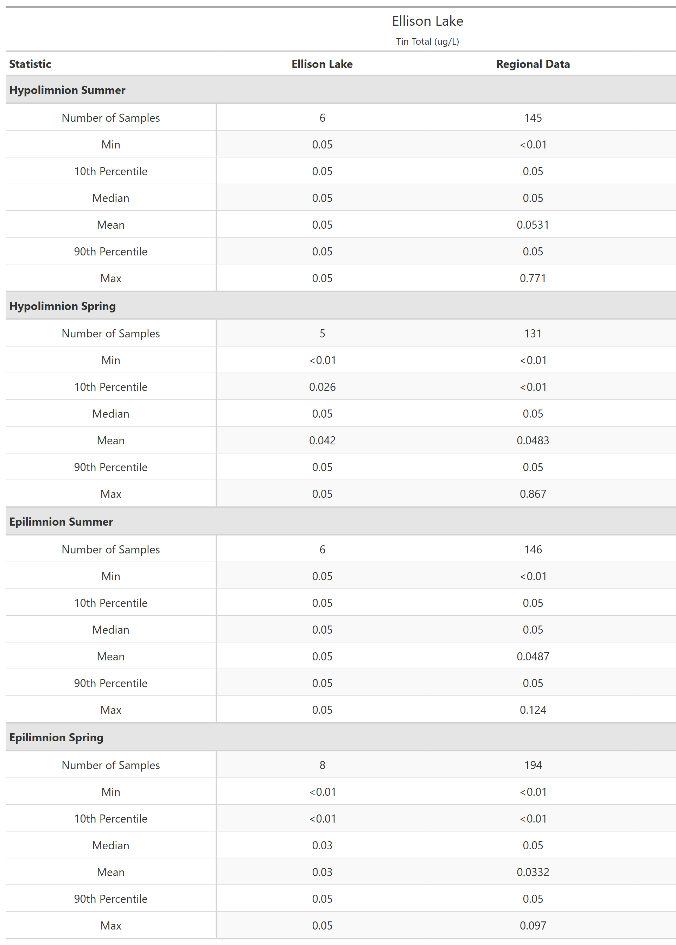
Task: Click the regional max value 0.867
Action: tap(533, 494)
